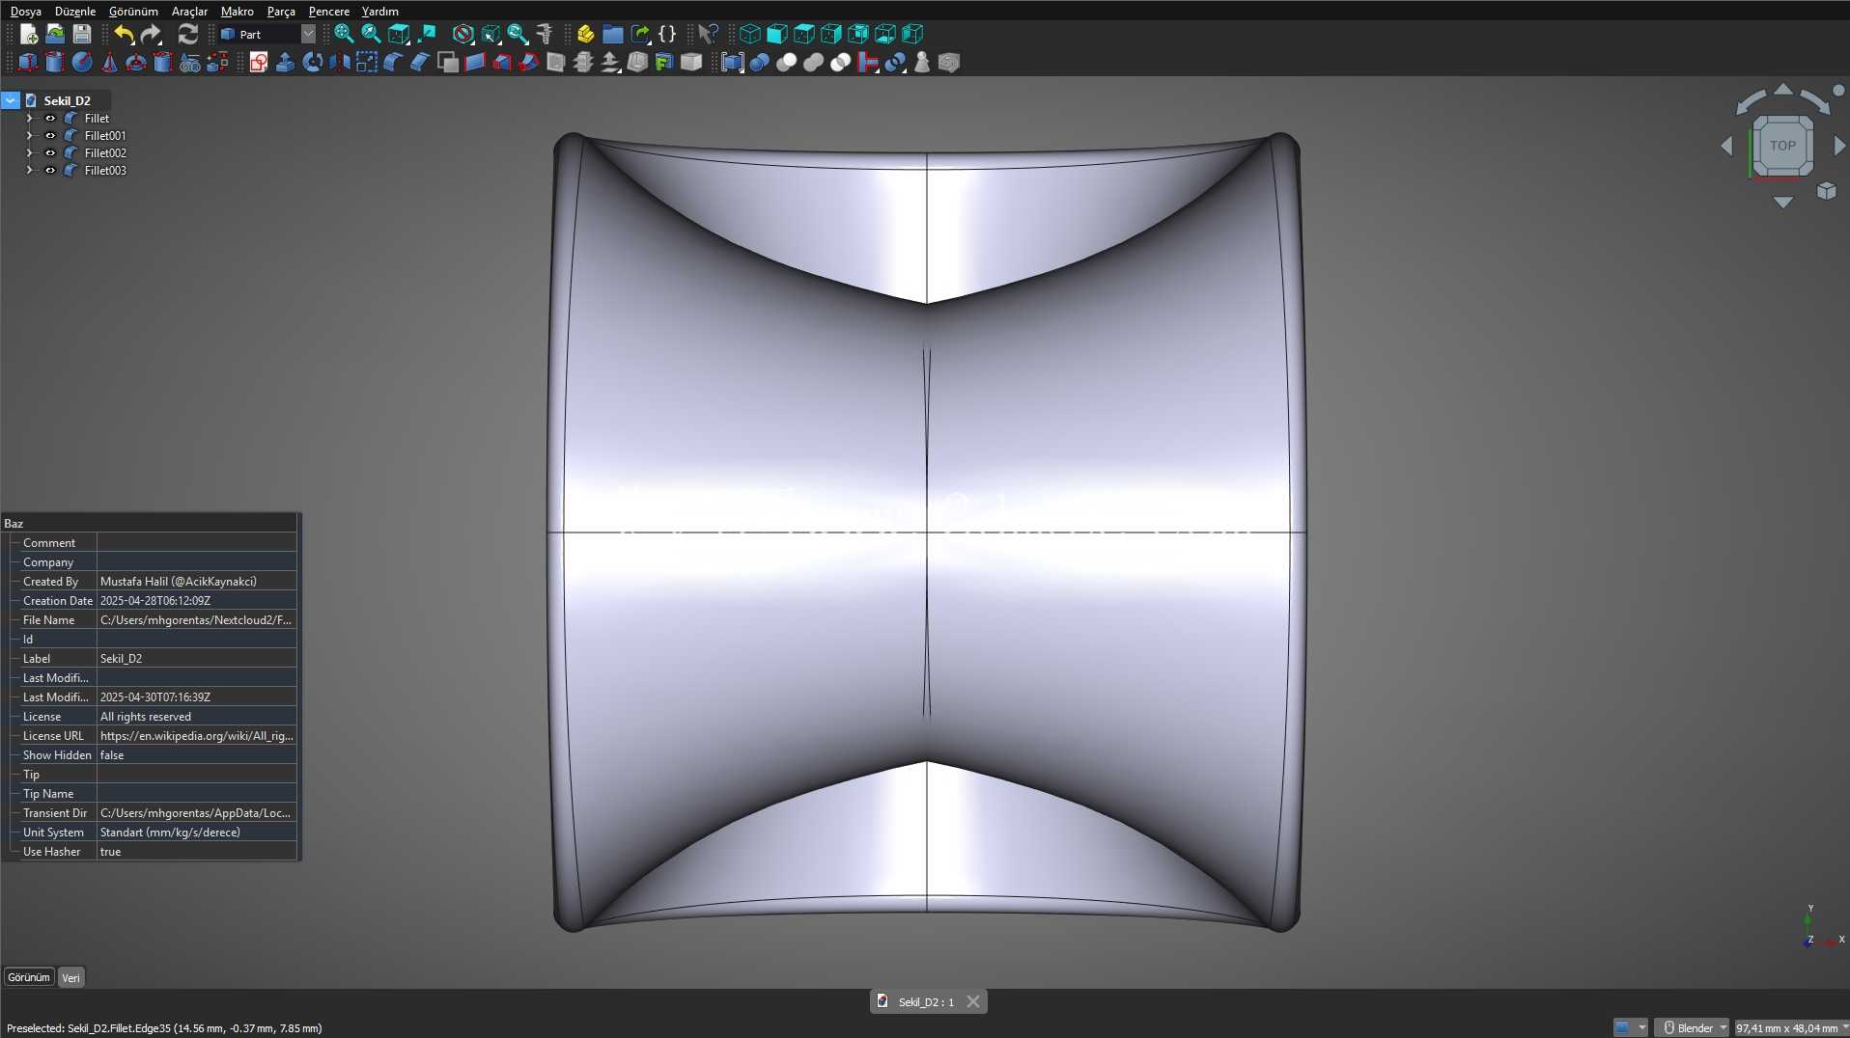Create a group with blue folder icon
Image resolution: width=1850 pixels, height=1038 pixels.
[612, 34]
